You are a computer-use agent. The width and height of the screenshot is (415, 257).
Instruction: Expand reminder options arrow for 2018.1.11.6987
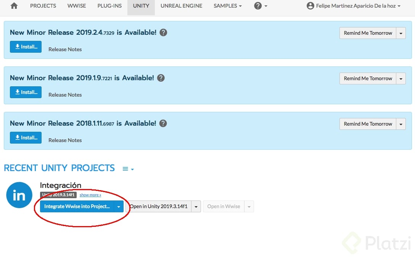click(x=401, y=124)
